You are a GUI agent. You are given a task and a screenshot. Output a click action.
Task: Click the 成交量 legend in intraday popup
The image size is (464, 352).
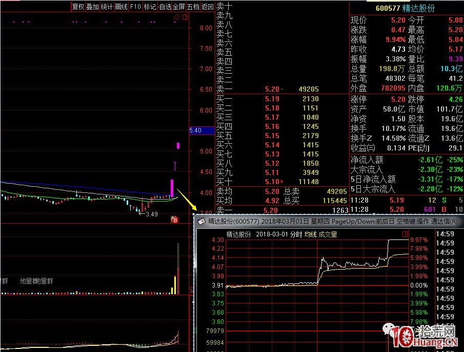[x=328, y=234]
